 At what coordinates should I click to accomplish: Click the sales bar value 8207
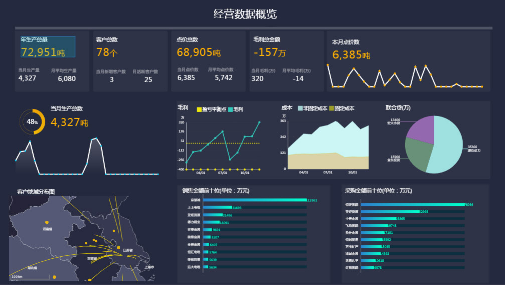click(215, 237)
